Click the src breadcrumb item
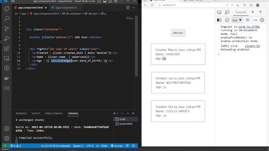The image size is (269, 151). [x=16, y=13]
